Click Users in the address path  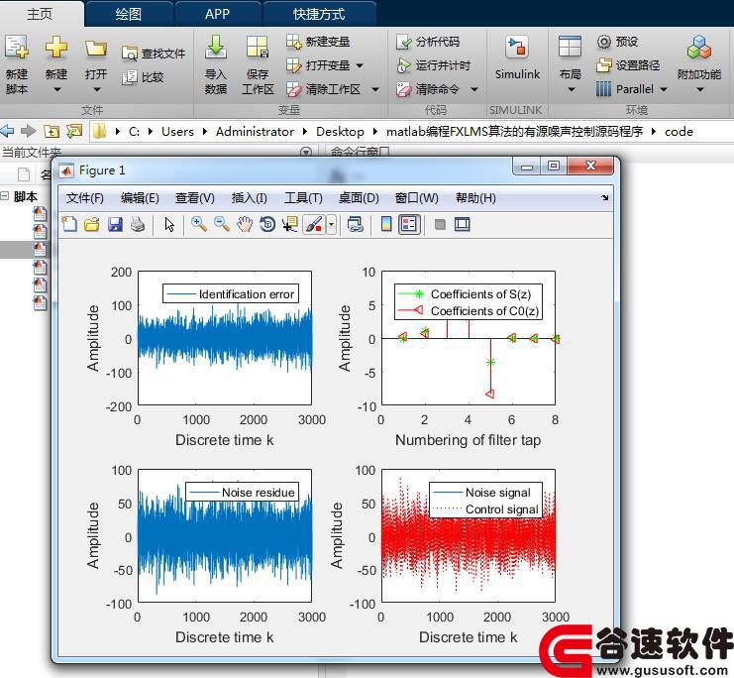coord(177,132)
